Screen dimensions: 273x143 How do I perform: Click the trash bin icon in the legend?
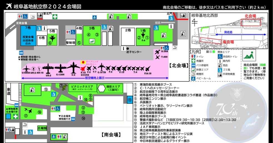[220, 70]
